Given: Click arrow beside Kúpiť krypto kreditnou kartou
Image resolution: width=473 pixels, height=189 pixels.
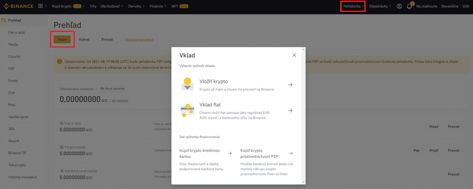Looking at the screenshot, I should (230, 153).
